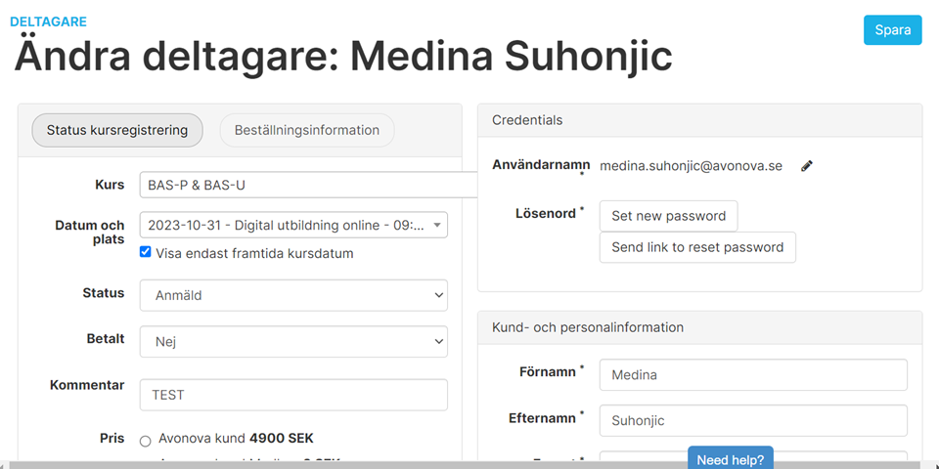Switch to the Beställningsinformation tab
This screenshot has height=469, width=939.
click(306, 130)
